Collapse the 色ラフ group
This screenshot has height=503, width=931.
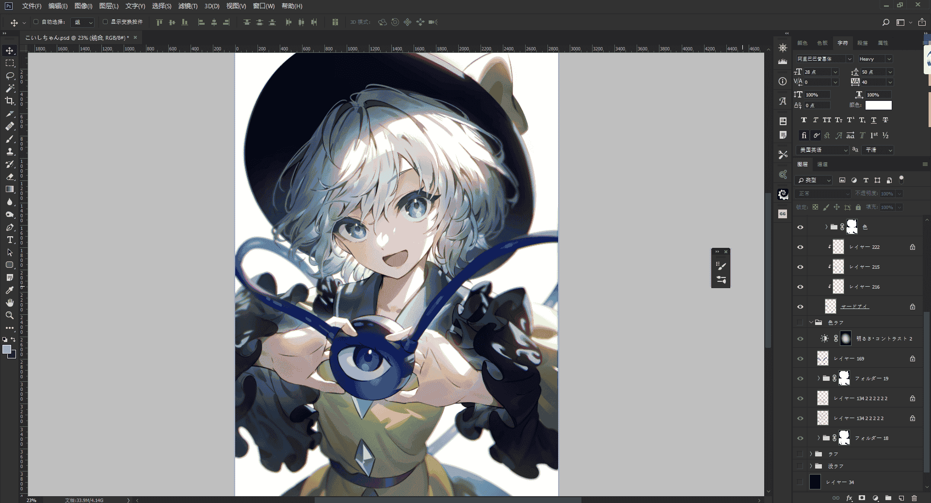811,322
